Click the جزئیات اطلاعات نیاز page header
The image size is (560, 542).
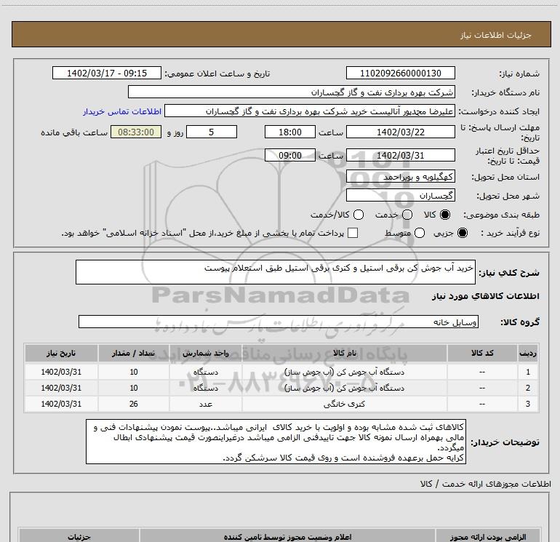(496, 35)
